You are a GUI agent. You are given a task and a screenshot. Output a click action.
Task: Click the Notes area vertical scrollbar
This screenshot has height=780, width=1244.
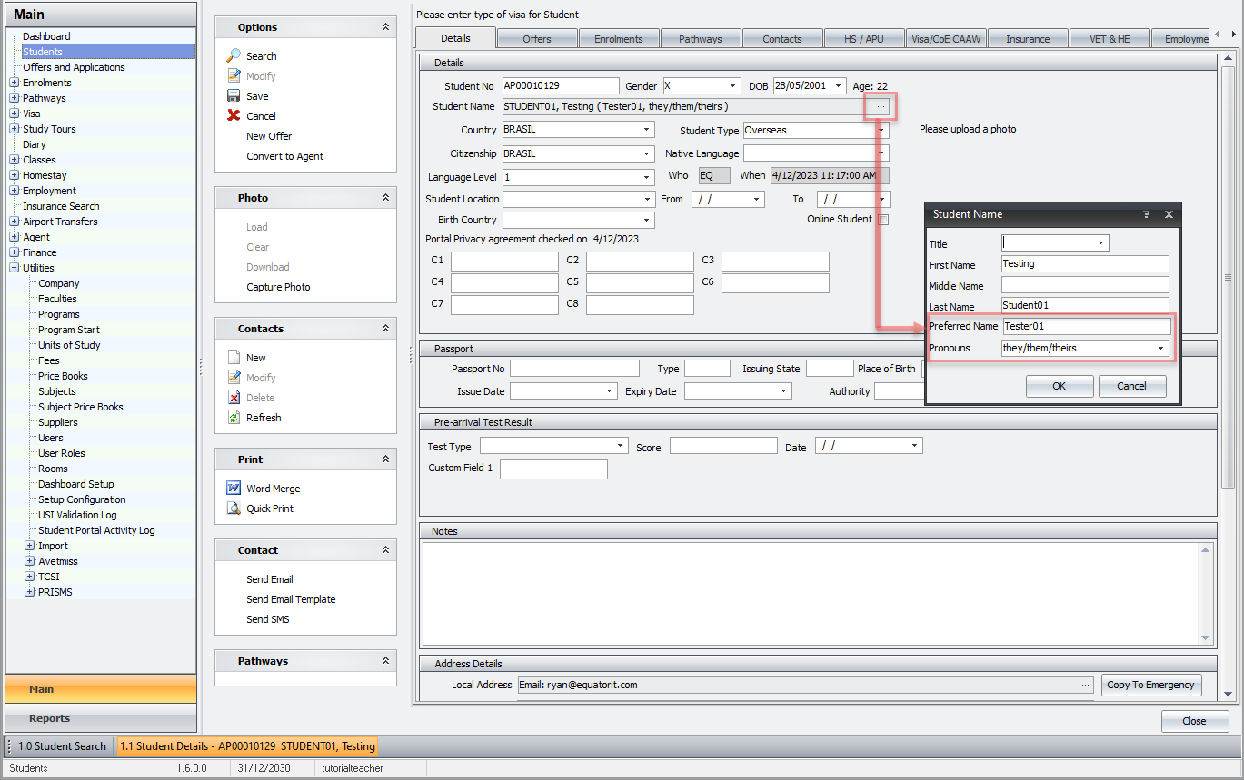(1206, 595)
